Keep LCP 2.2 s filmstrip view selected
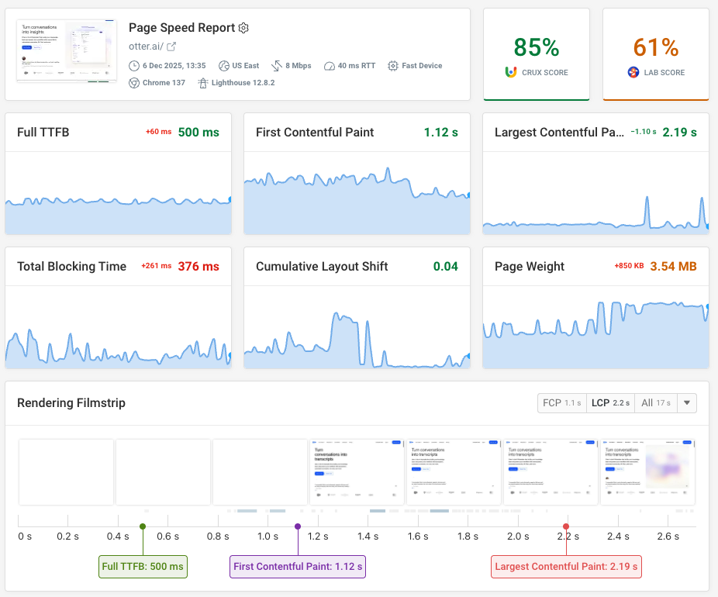Viewport: 718px width, 597px height. coord(609,403)
